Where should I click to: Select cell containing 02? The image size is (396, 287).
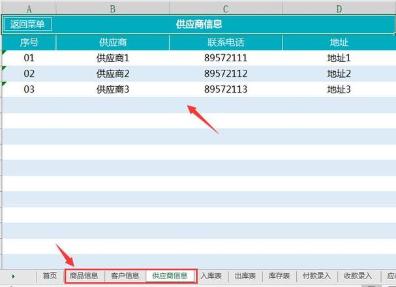tap(29, 74)
